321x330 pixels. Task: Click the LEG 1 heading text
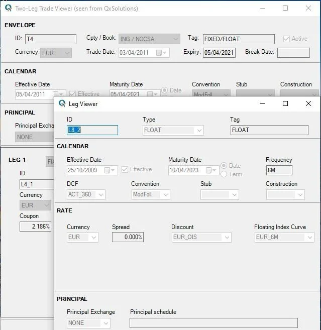click(x=17, y=160)
